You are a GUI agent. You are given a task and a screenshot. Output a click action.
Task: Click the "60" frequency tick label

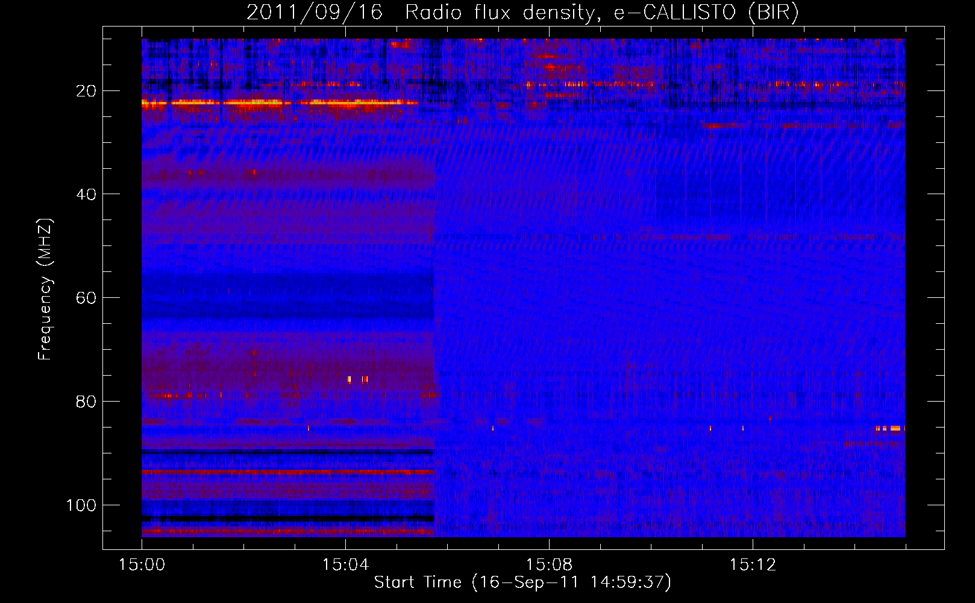pos(86,298)
